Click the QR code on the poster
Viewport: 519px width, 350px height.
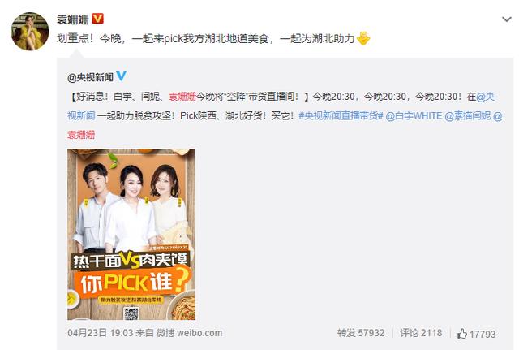[131, 313]
